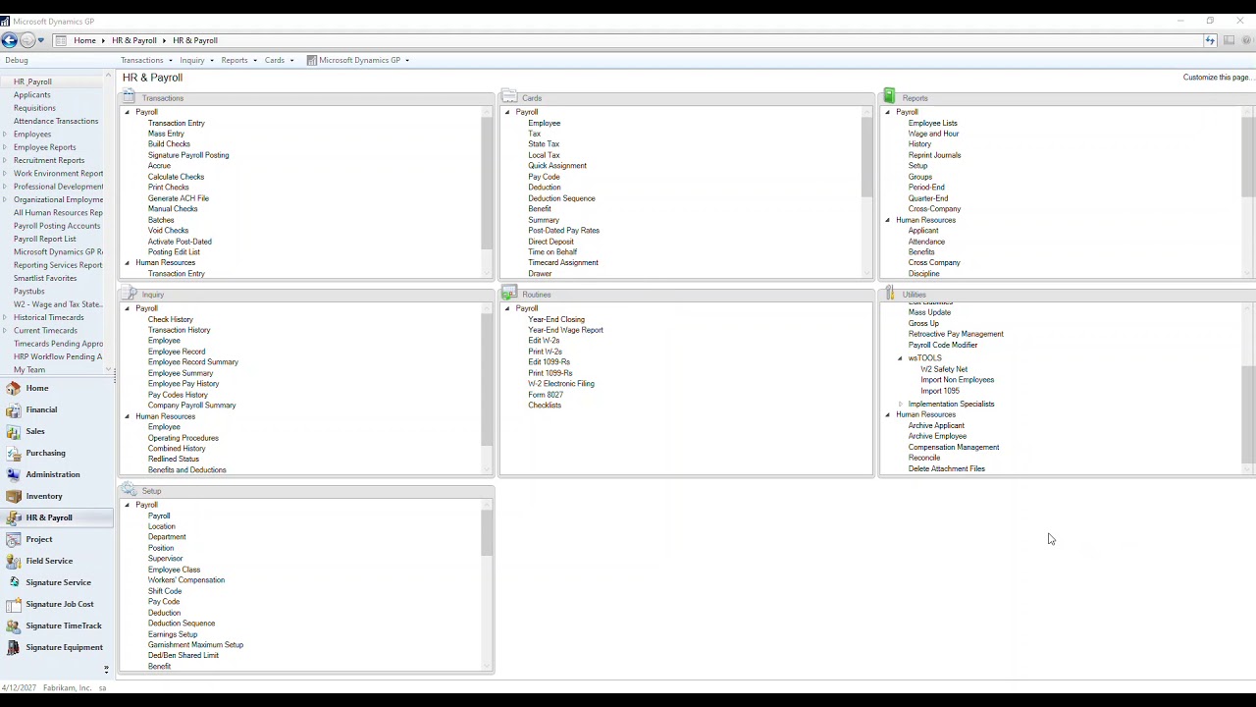Image resolution: width=1256 pixels, height=707 pixels.
Task: Click the Reports section green icon
Action: [889, 95]
